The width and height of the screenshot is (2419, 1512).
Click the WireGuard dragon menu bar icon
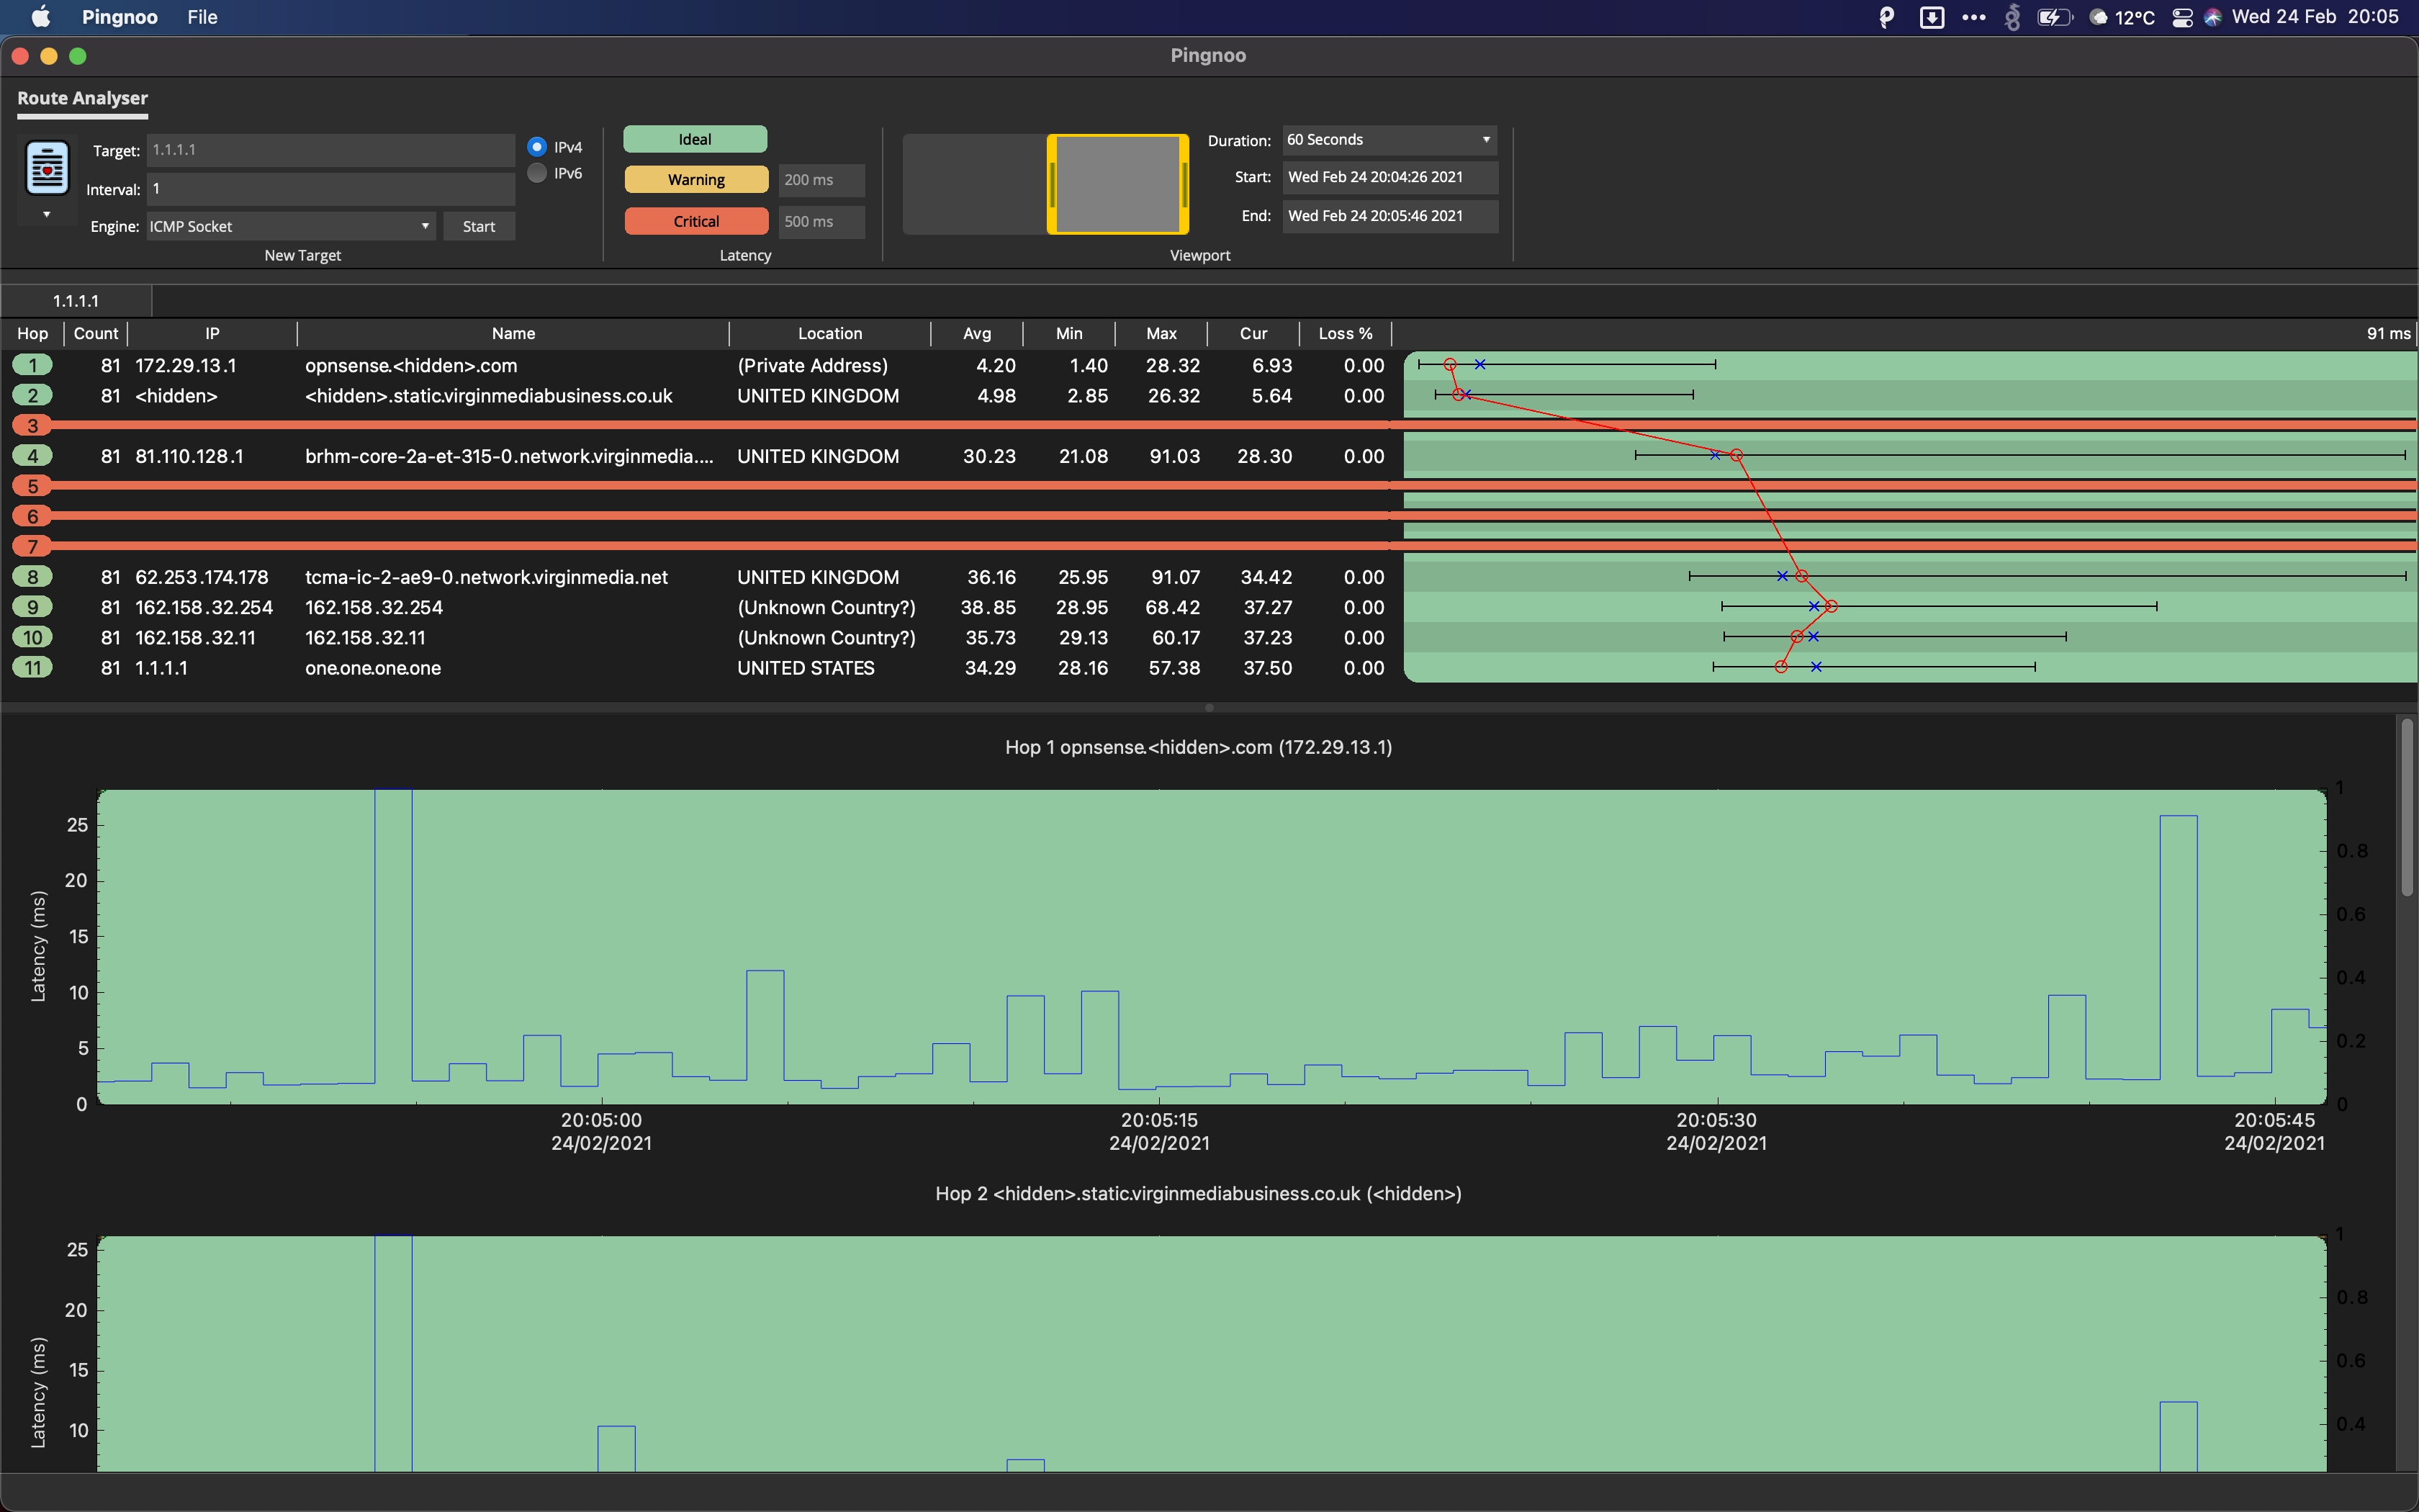tap(2012, 17)
